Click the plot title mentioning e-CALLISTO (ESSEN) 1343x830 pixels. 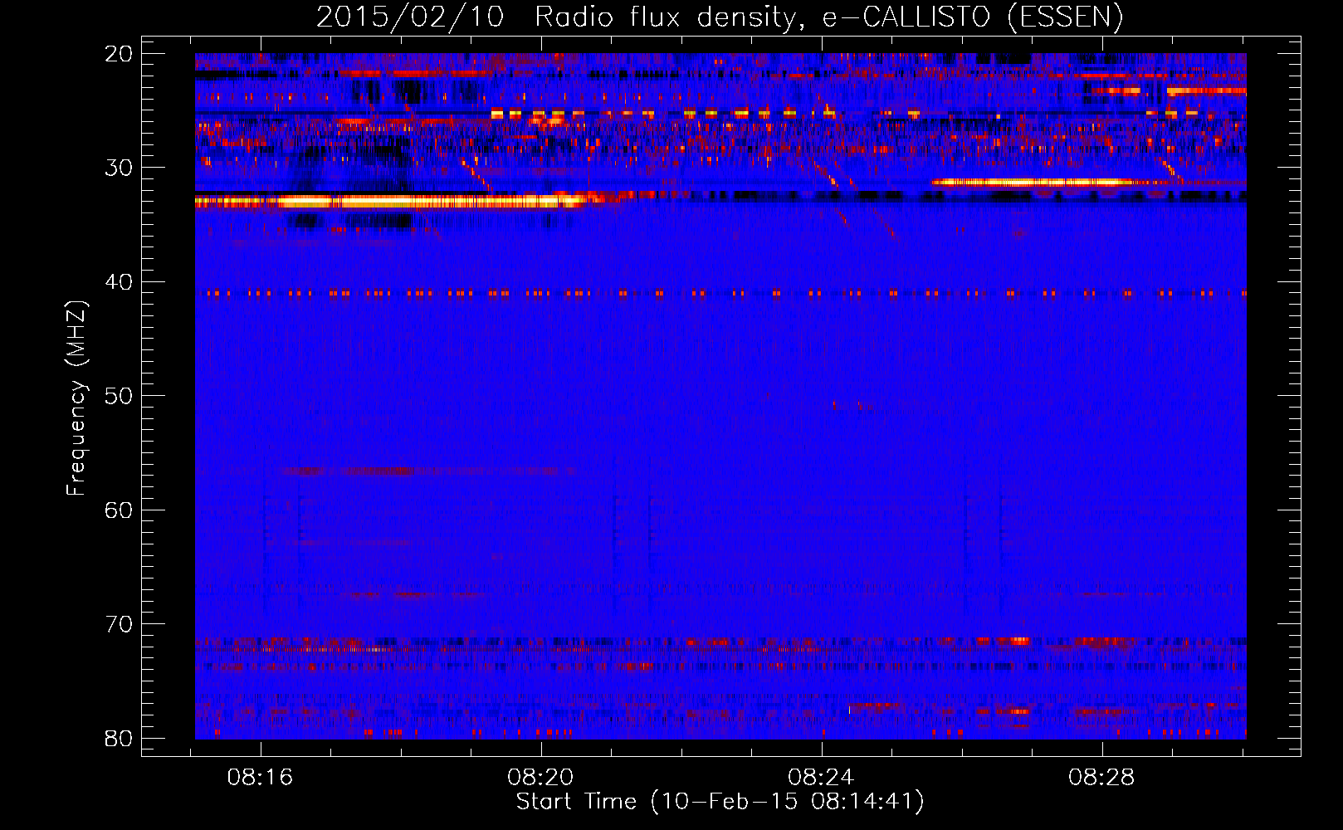point(720,17)
